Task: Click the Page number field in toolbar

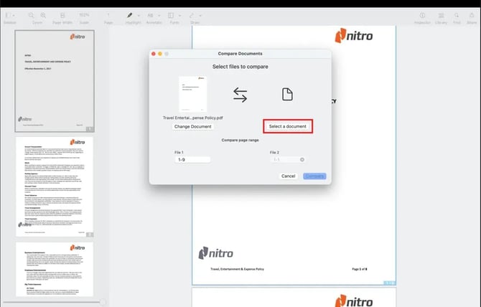Action: 108,15
